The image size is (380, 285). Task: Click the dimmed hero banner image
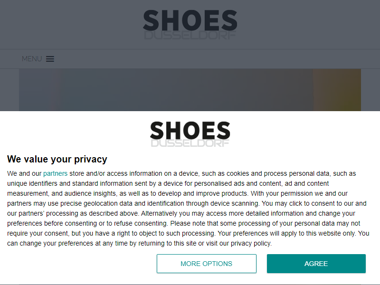tap(190, 90)
